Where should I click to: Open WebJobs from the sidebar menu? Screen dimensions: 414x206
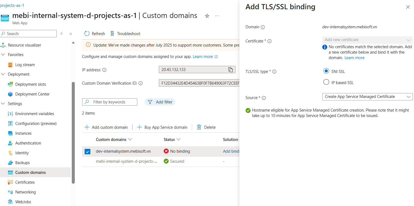click(x=22, y=202)
